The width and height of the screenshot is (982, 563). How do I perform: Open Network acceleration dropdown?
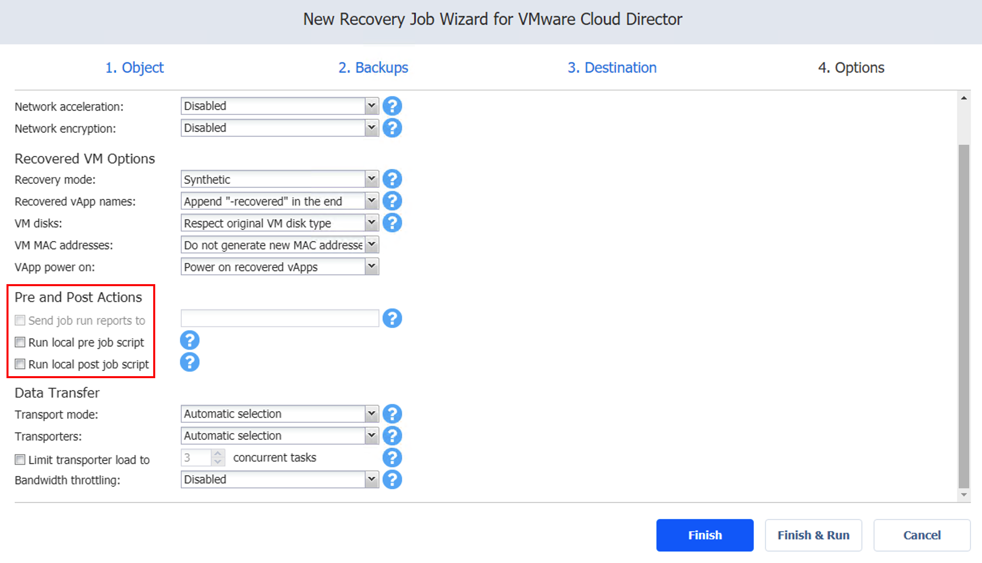pos(280,106)
